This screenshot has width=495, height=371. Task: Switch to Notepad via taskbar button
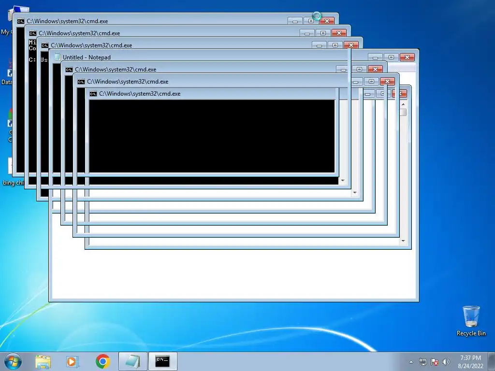(x=133, y=361)
